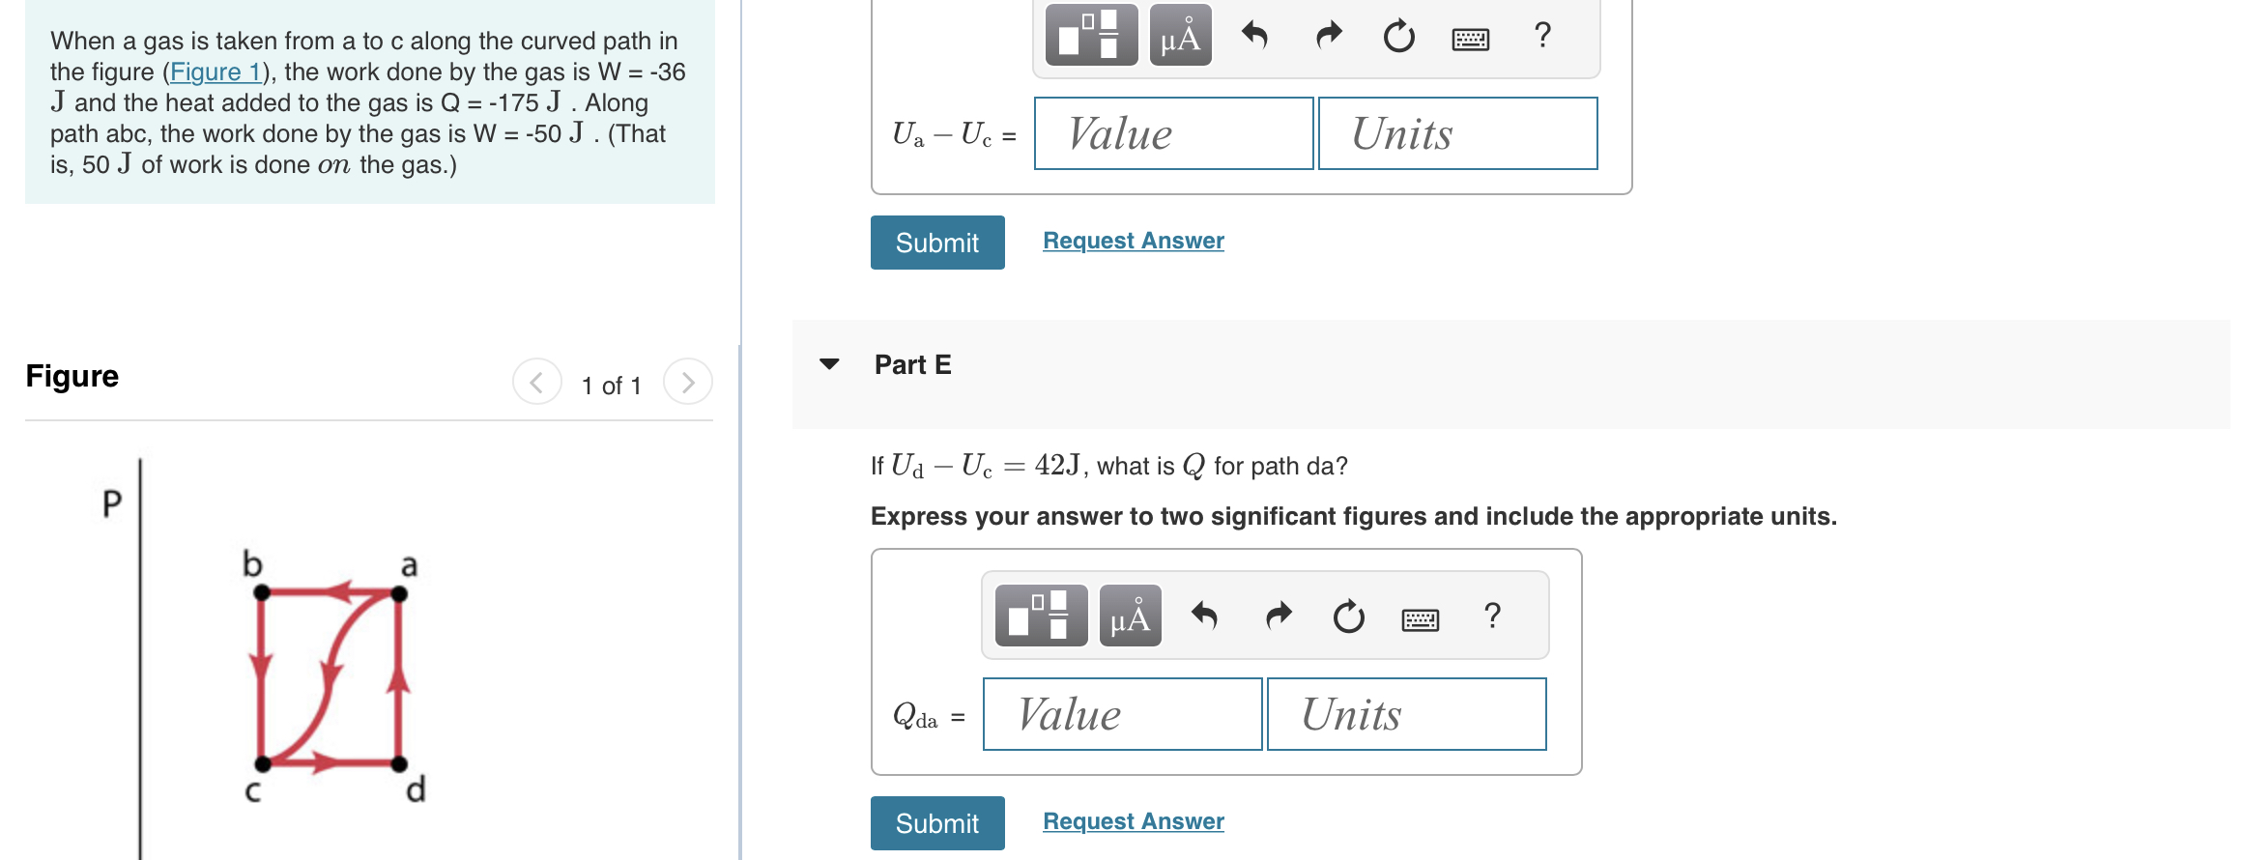Click the next figure chevron
The image size is (2243, 860).
click(687, 382)
